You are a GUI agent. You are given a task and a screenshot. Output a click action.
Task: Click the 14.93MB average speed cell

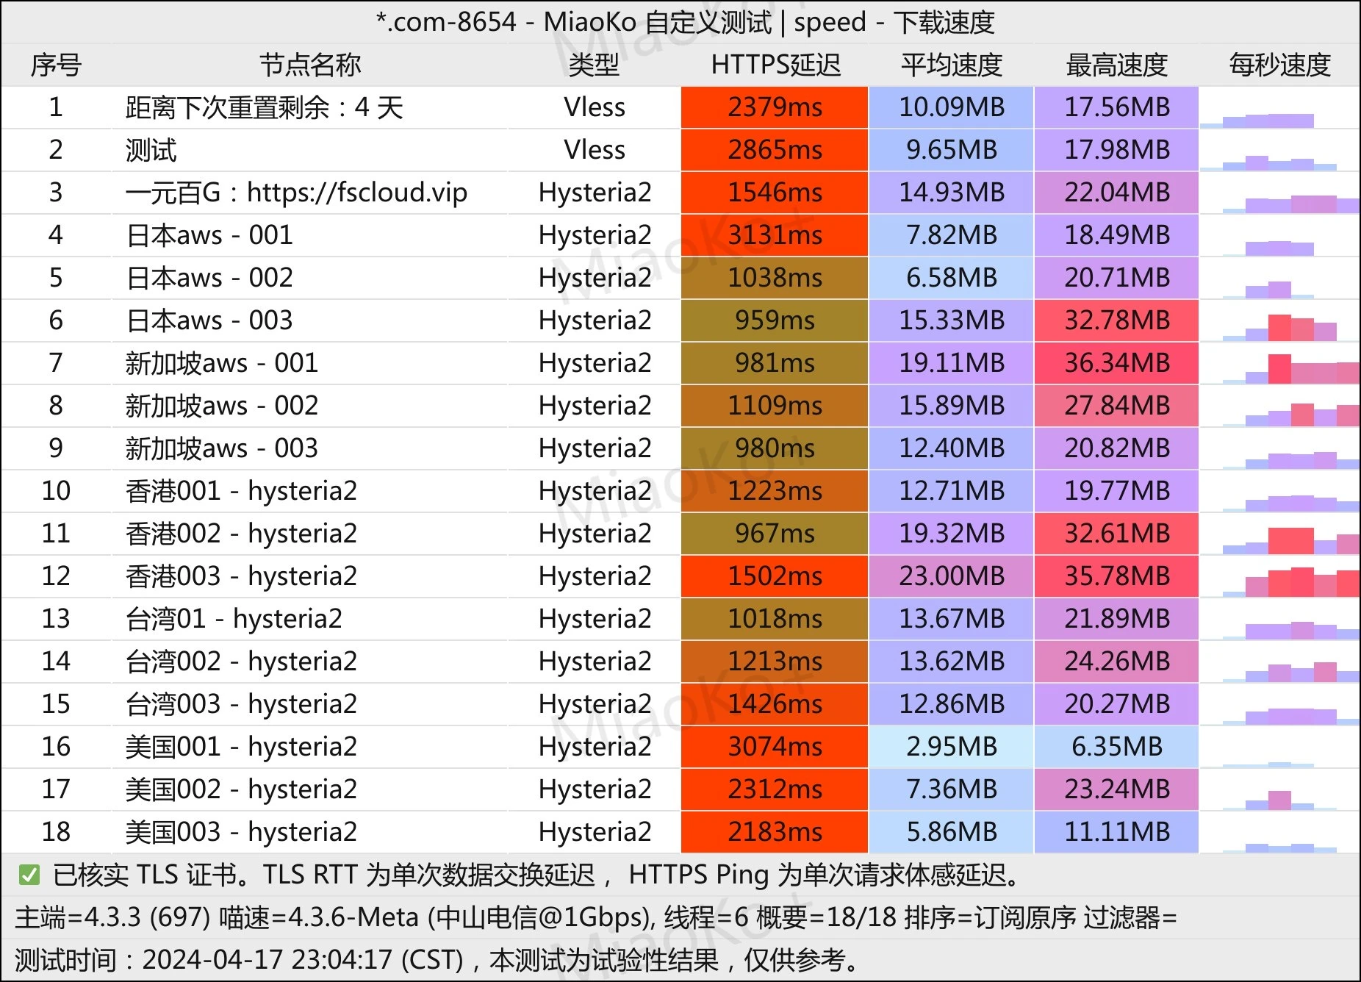(952, 193)
